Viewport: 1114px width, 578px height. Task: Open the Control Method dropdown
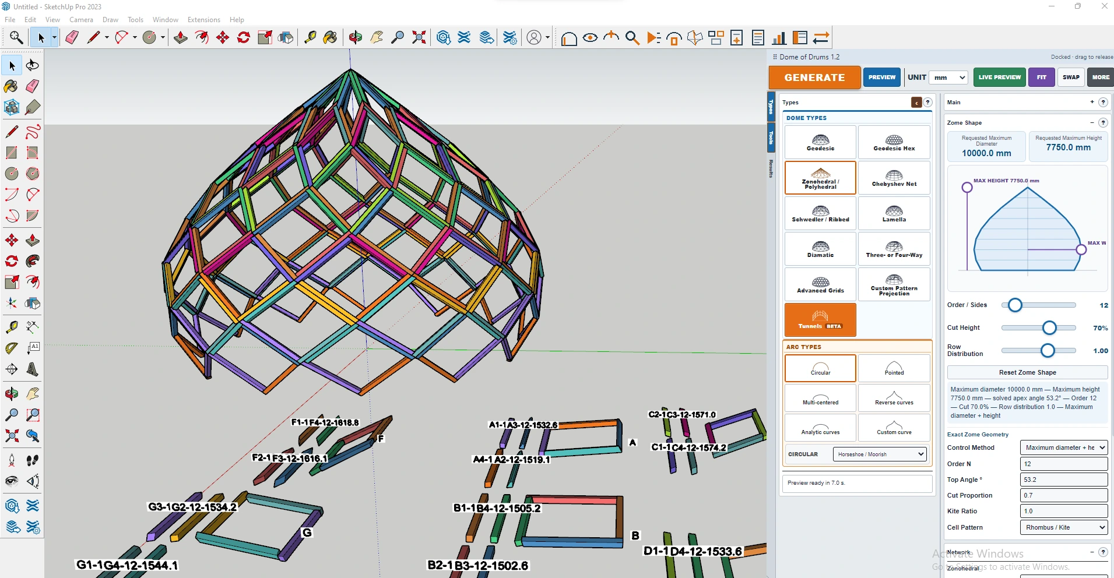(x=1064, y=447)
